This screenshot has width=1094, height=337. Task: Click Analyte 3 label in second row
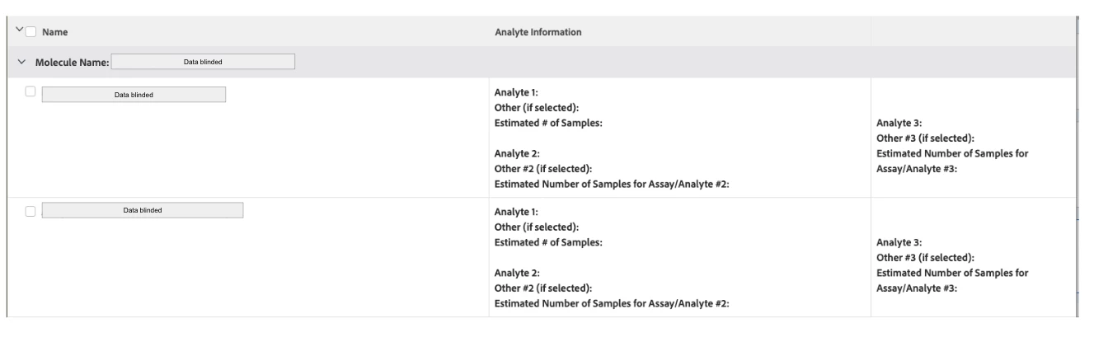(x=899, y=242)
